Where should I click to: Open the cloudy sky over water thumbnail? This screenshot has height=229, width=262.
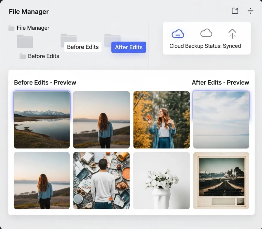[x=221, y=120]
